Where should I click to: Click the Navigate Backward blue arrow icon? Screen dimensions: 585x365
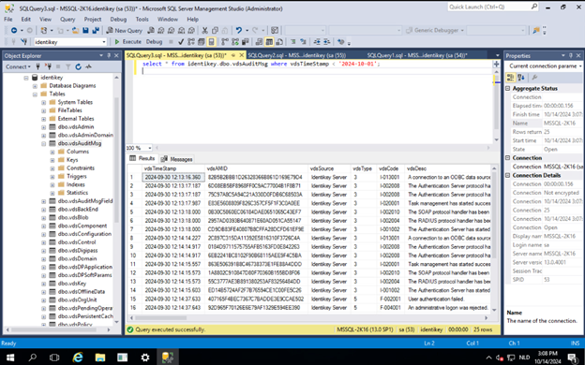click(x=14, y=31)
